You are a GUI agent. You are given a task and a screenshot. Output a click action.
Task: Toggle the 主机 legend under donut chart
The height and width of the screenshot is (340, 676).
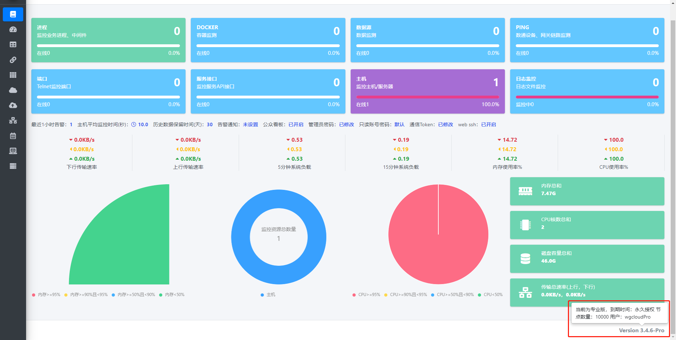tap(268, 295)
